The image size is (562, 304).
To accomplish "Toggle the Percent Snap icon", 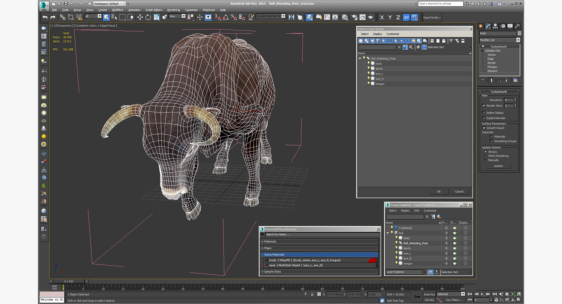I will point(234,17).
